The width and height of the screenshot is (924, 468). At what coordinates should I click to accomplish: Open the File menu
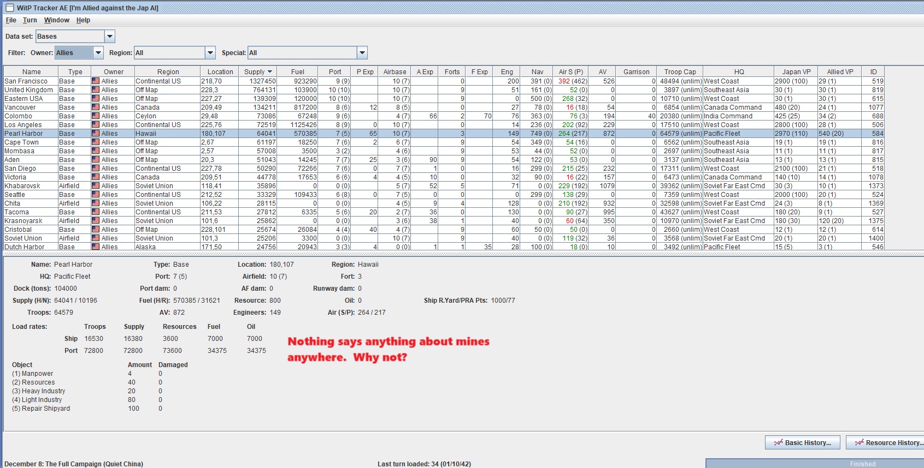click(x=11, y=20)
